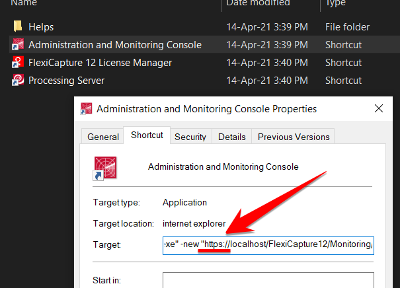The image size is (400, 288).
Task: Click the 'Target location:' label
Action: 124,223
